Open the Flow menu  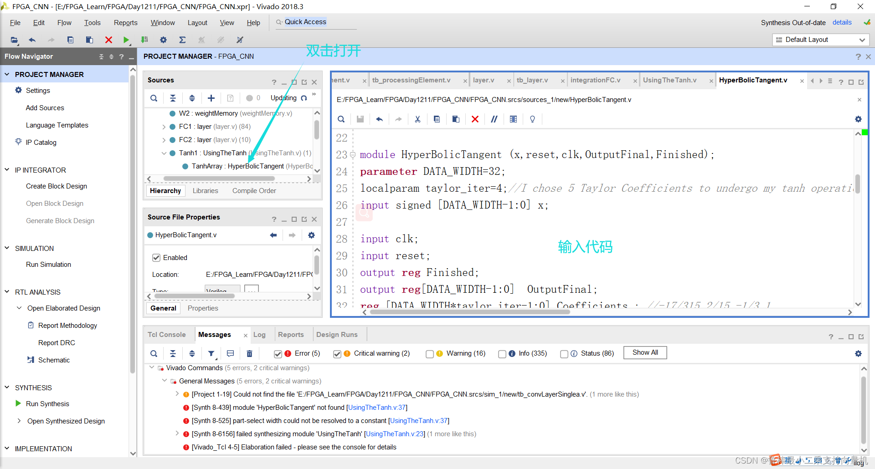[64, 23]
